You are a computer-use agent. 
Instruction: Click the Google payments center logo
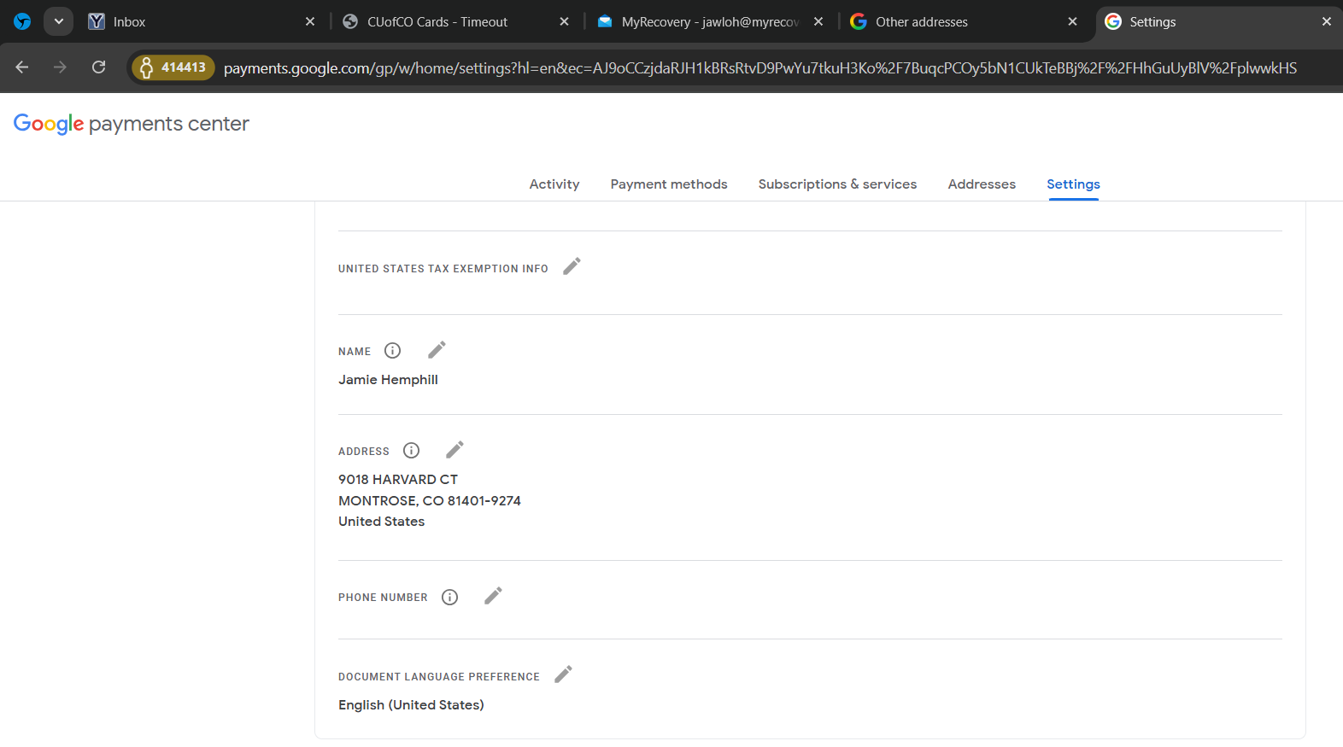[132, 124]
